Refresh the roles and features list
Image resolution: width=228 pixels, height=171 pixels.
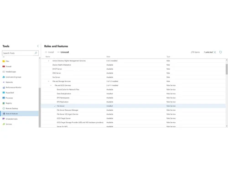[x=221, y=52]
